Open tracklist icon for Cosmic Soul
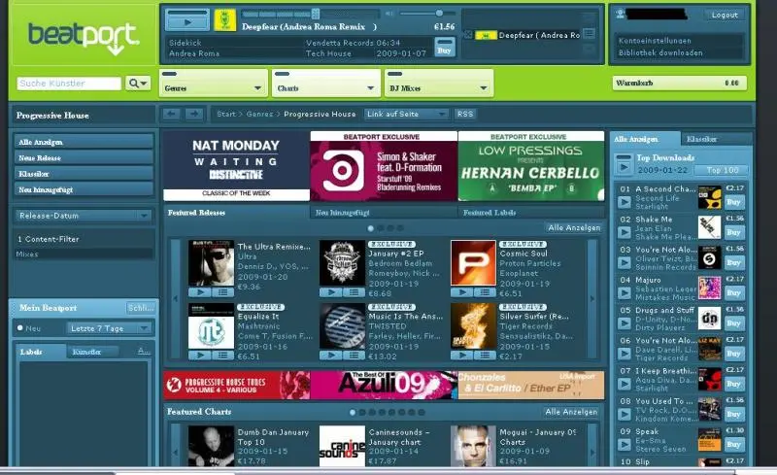The width and height of the screenshot is (777, 475). pos(486,291)
